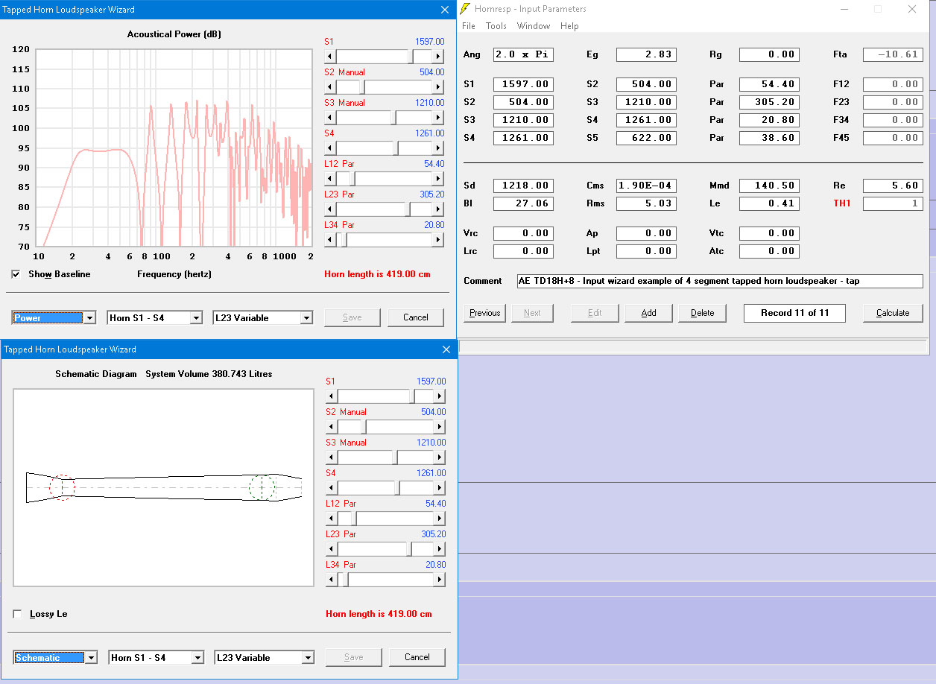This screenshot has height=684, width=936.
Task: Click S4 slider left arrow in Schematic wizard
Action: [x=332, y=488]
